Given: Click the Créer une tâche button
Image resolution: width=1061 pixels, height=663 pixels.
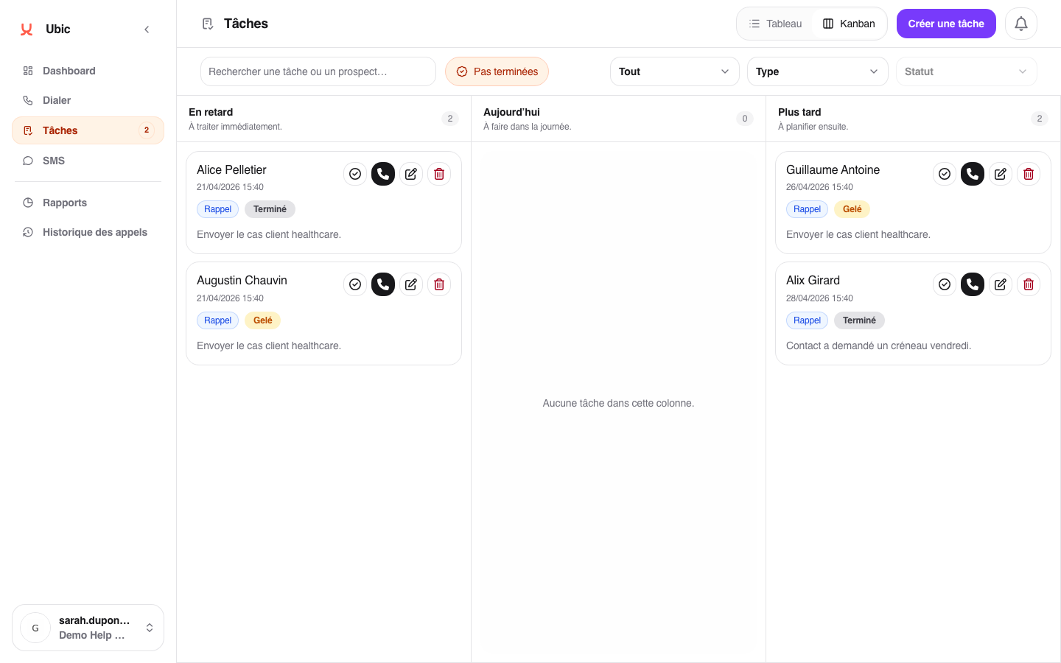Looking at the screenshot, I should (x=946, y=24).
